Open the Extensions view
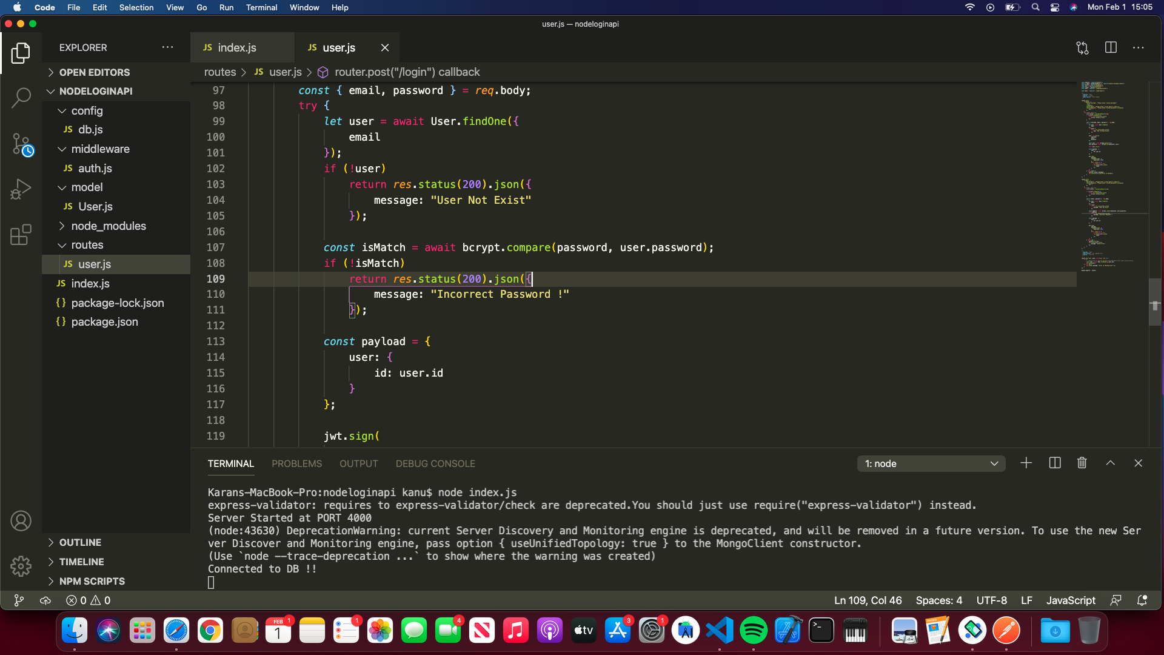Screen dimensions: 1164x655 [x=21, y=235]
